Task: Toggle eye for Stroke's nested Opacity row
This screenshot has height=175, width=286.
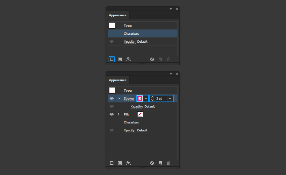Action: 111,106
